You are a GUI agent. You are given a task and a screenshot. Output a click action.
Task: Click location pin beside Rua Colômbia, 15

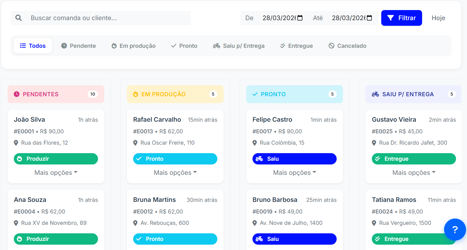[x=255, y=143]
